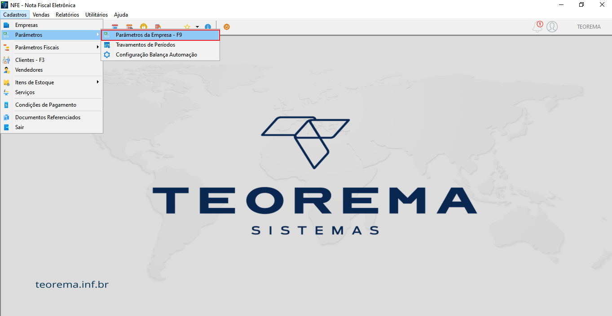Expand Parâmetros Fiscais submenu arrow
Image resolution: width=612 pixels, height=316 pixels.
tap(97, 48)
